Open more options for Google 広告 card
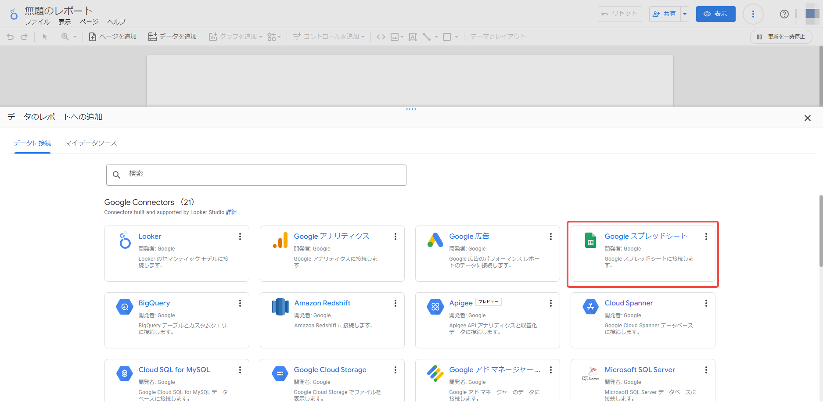The width and height of the screenshot is (823, 405). [x=551, y=237]
